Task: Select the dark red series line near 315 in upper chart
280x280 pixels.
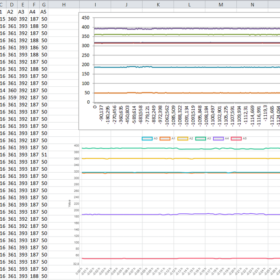Action: 187,43
